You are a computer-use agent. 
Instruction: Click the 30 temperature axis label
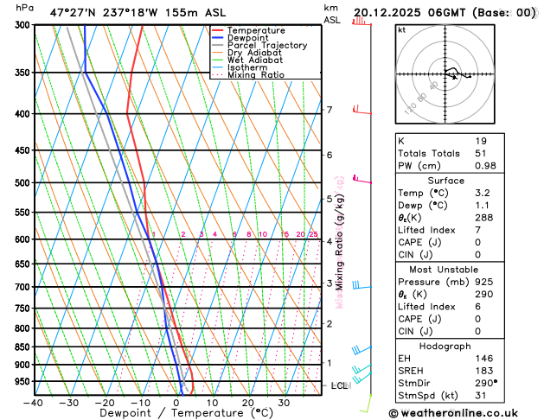pos(284,403)
